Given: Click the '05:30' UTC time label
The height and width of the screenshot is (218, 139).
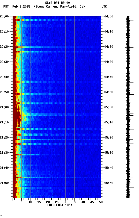Looking at the screenshot, I should [109, 153].
